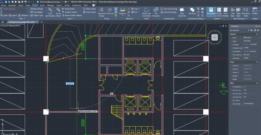The image size is (261, 135).
Task: Collapse the Misc section in Properties
Action: coord(256,83)
